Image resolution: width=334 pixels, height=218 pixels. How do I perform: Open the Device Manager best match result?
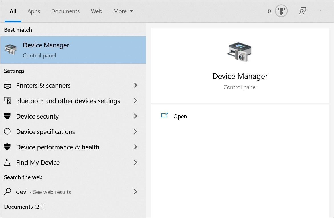pos(73,50)
